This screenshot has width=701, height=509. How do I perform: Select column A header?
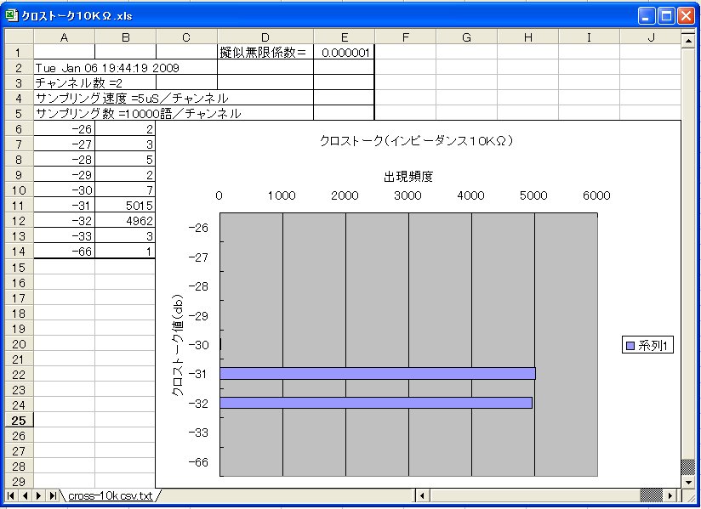pyautogui.click(x=65, y=37)
